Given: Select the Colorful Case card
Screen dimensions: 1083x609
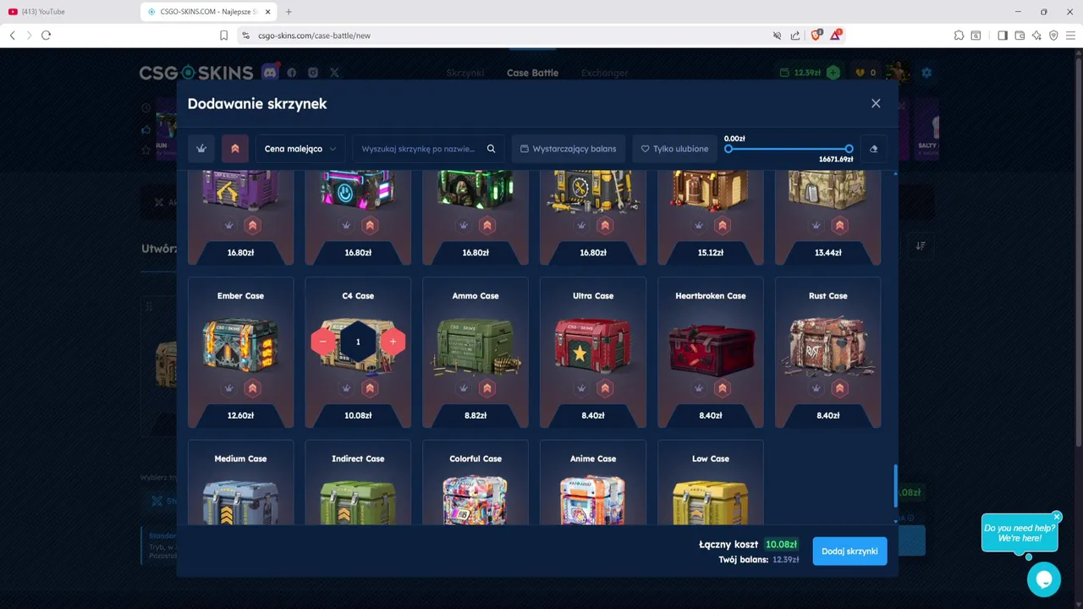Looking at the screenshot, I should pyautogui.click(x=476, y=482).
